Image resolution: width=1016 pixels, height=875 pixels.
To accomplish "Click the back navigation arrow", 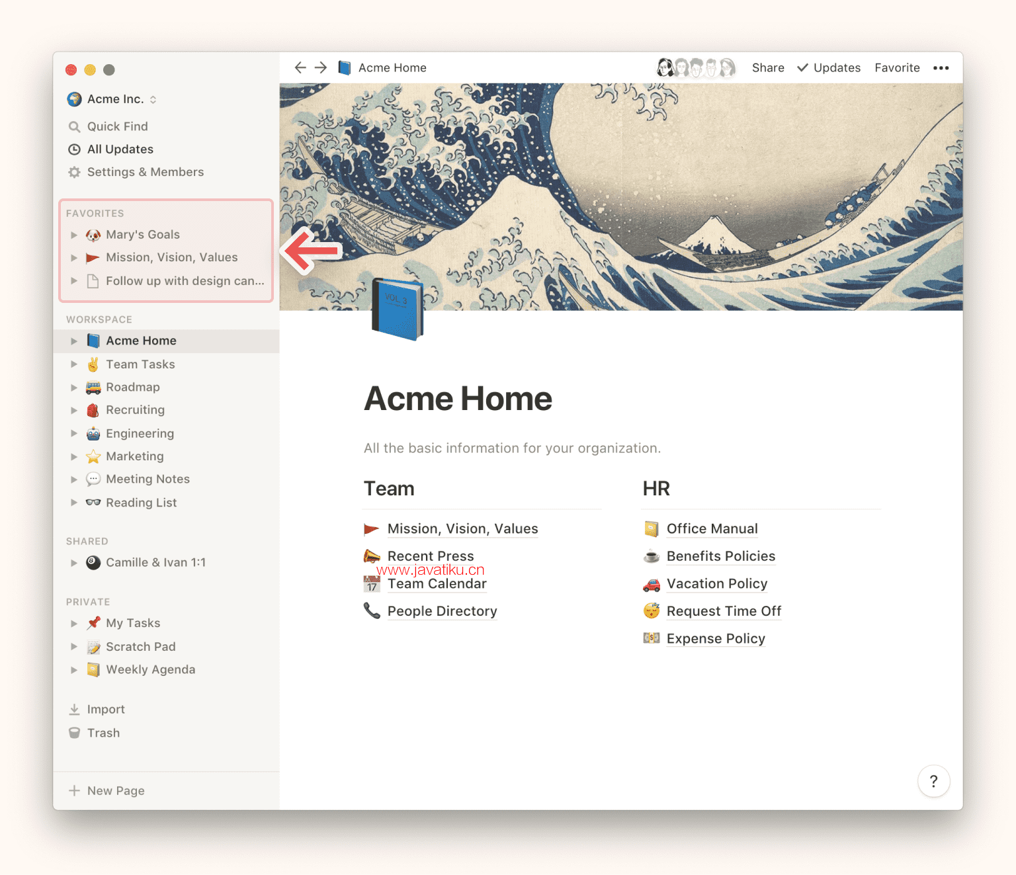I will [x=300, y=67].
